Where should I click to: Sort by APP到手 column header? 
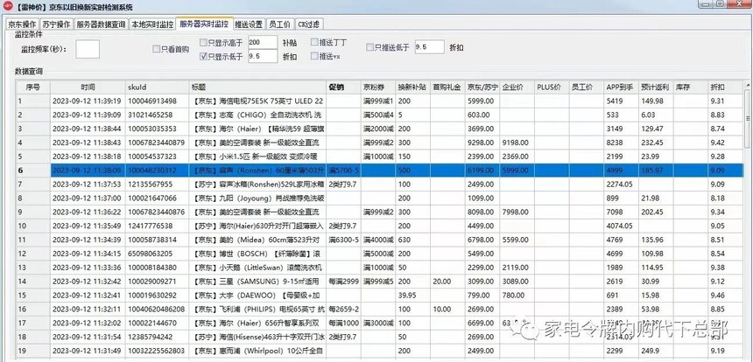point(621,87)
